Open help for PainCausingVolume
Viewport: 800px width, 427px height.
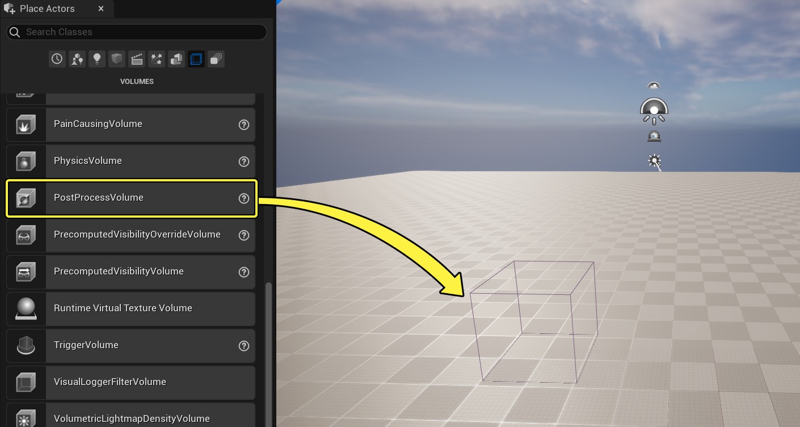pyautogui.click(x=244, y=124)
